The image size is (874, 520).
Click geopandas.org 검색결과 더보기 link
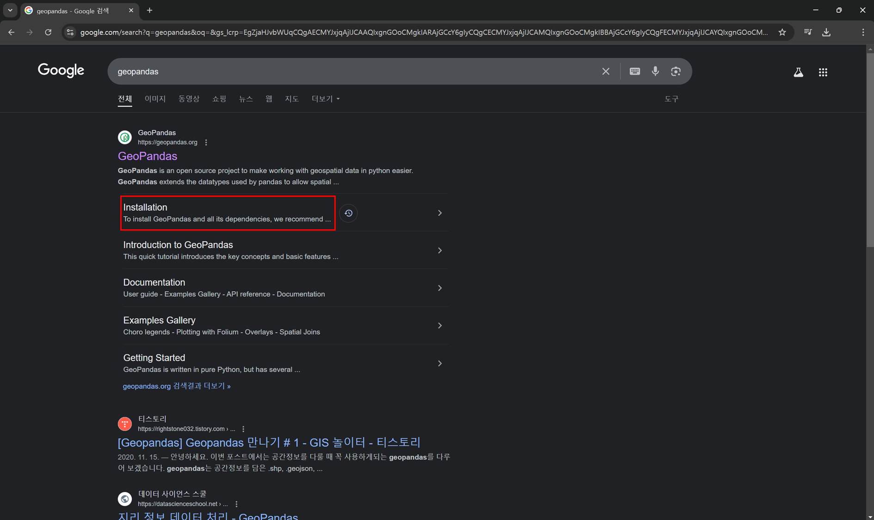(x=177, y=386)
